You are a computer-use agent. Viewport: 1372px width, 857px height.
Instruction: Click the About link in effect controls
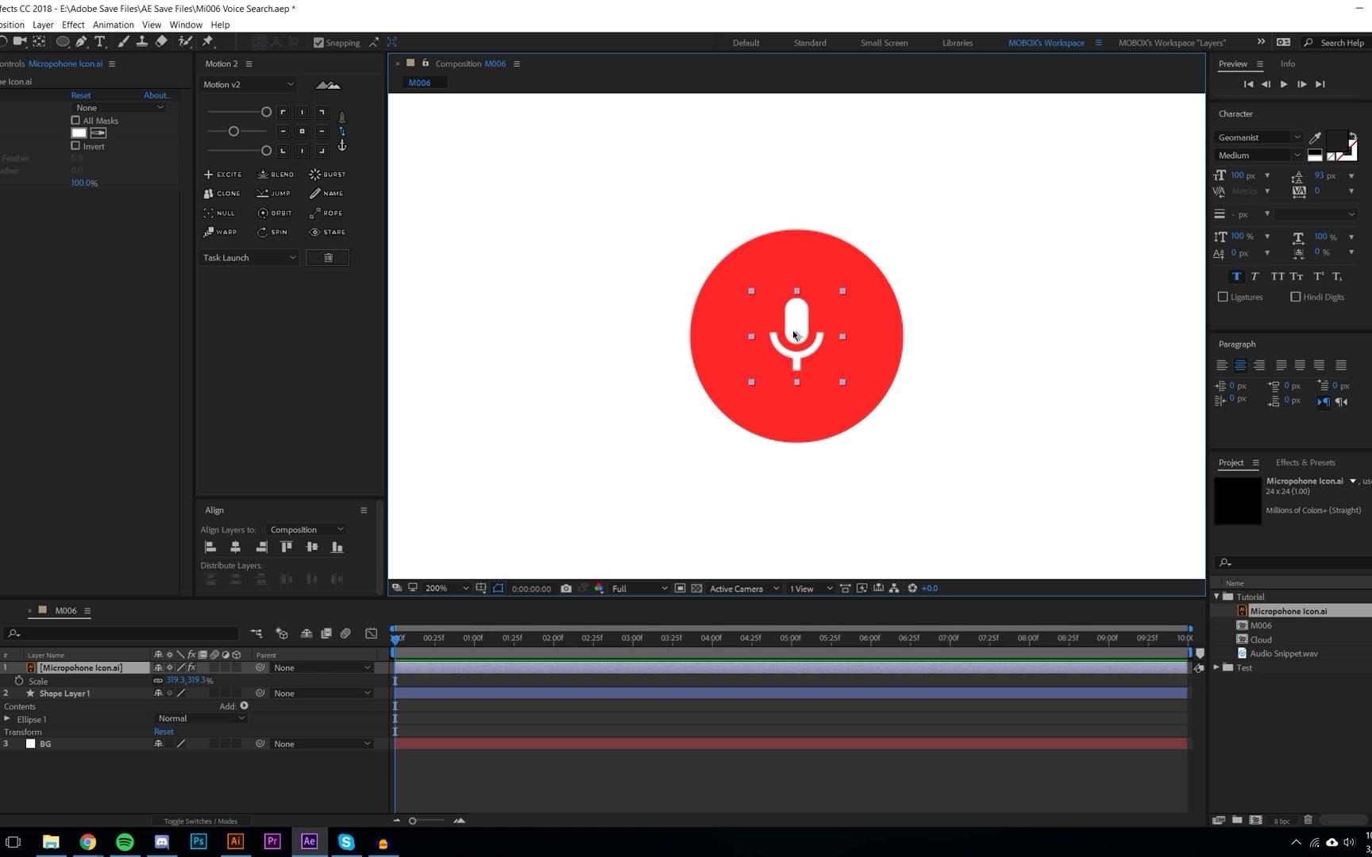point(156,95)
